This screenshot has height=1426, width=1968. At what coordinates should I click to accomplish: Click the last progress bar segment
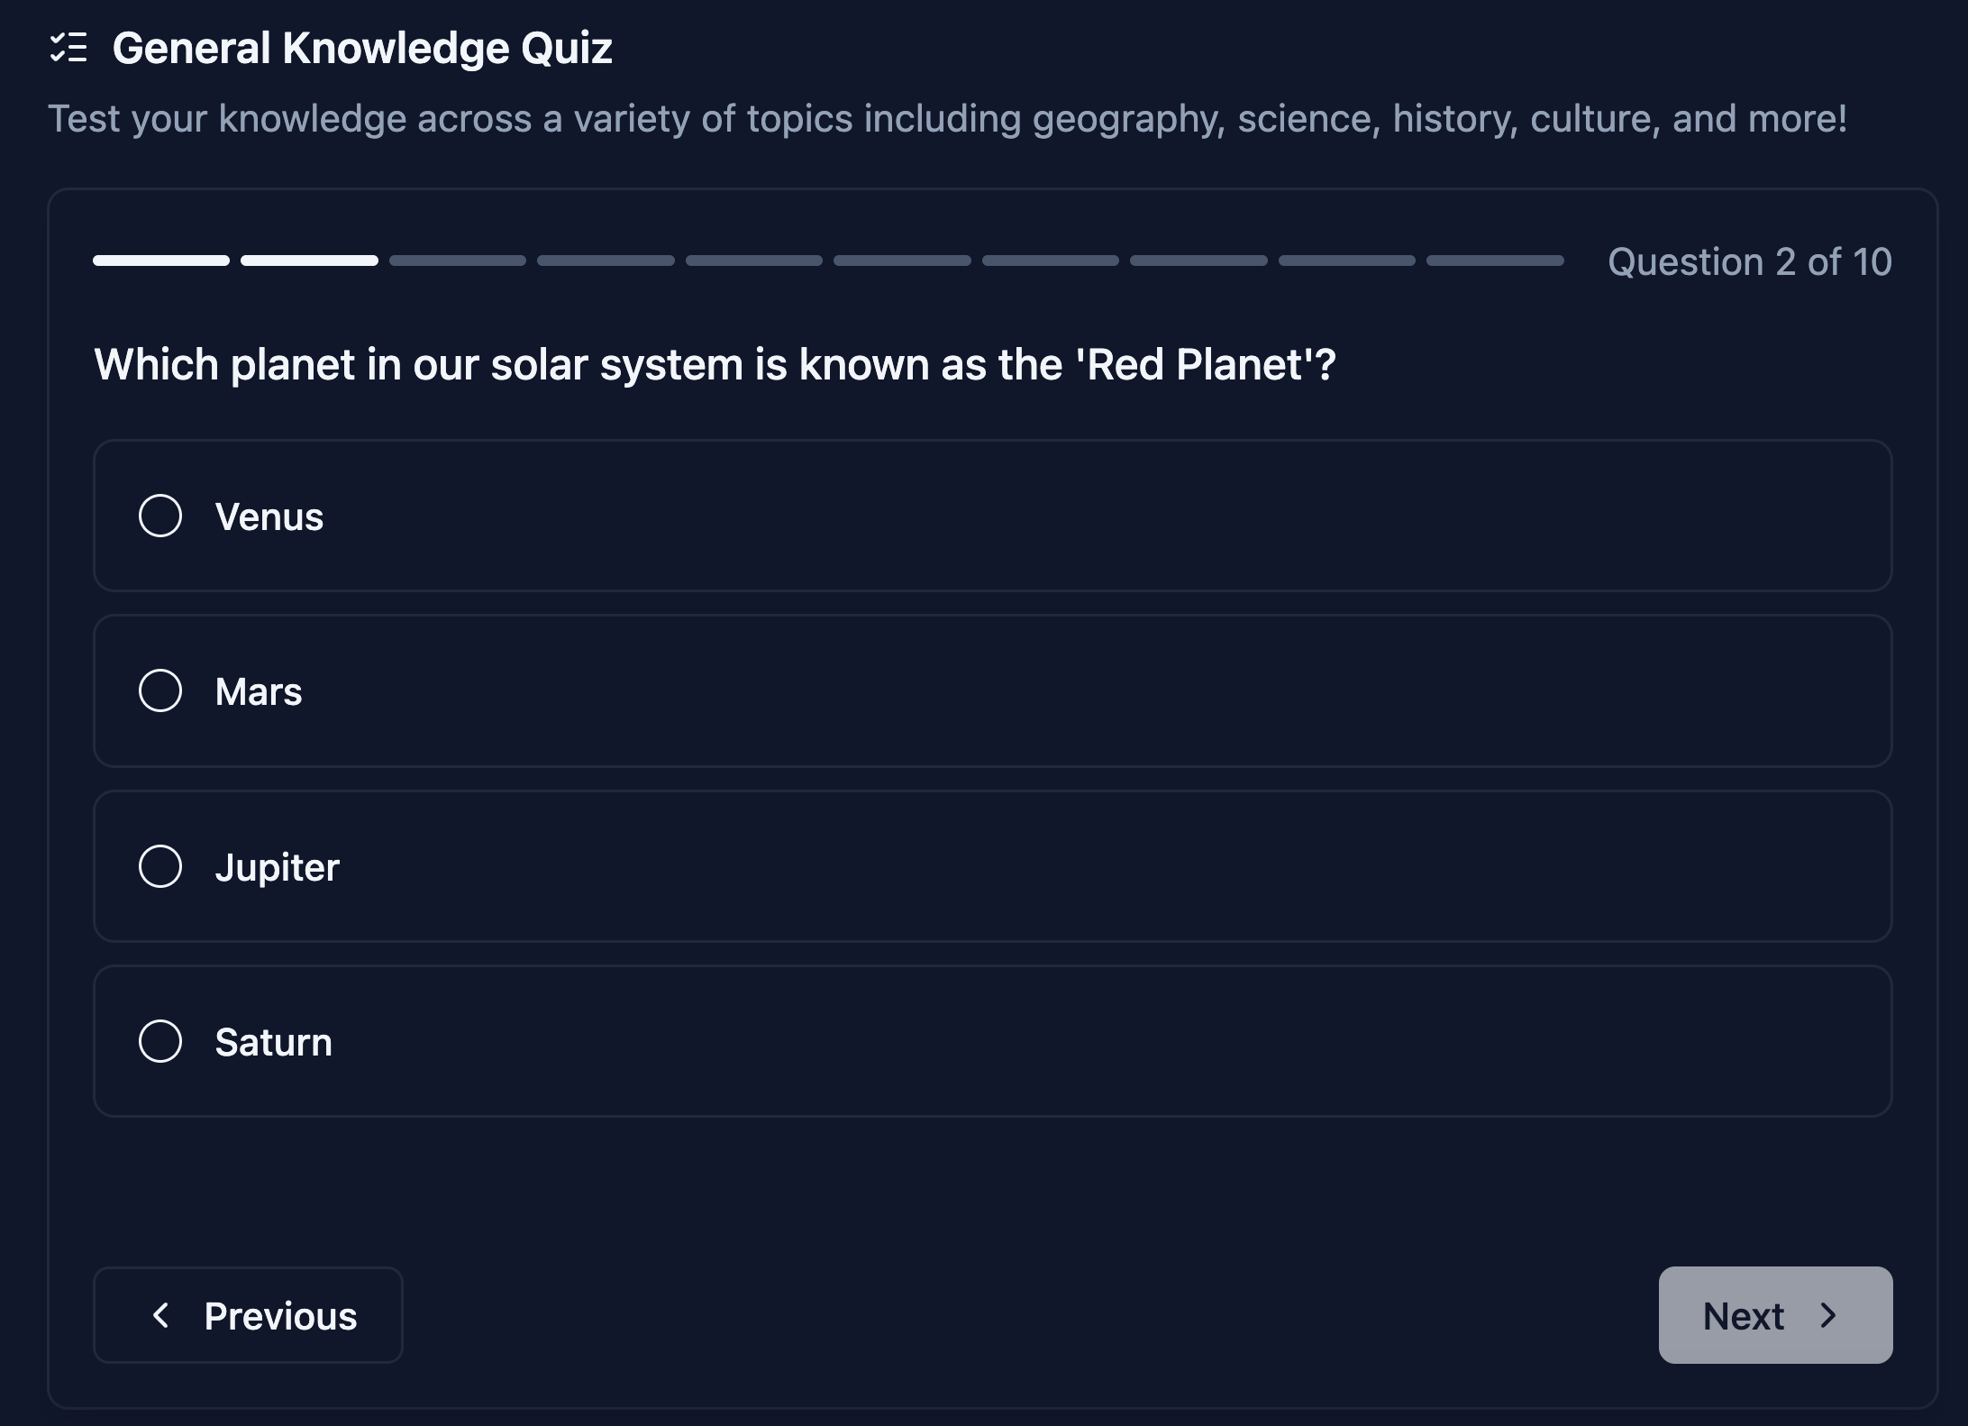[x=1494, y=261]
